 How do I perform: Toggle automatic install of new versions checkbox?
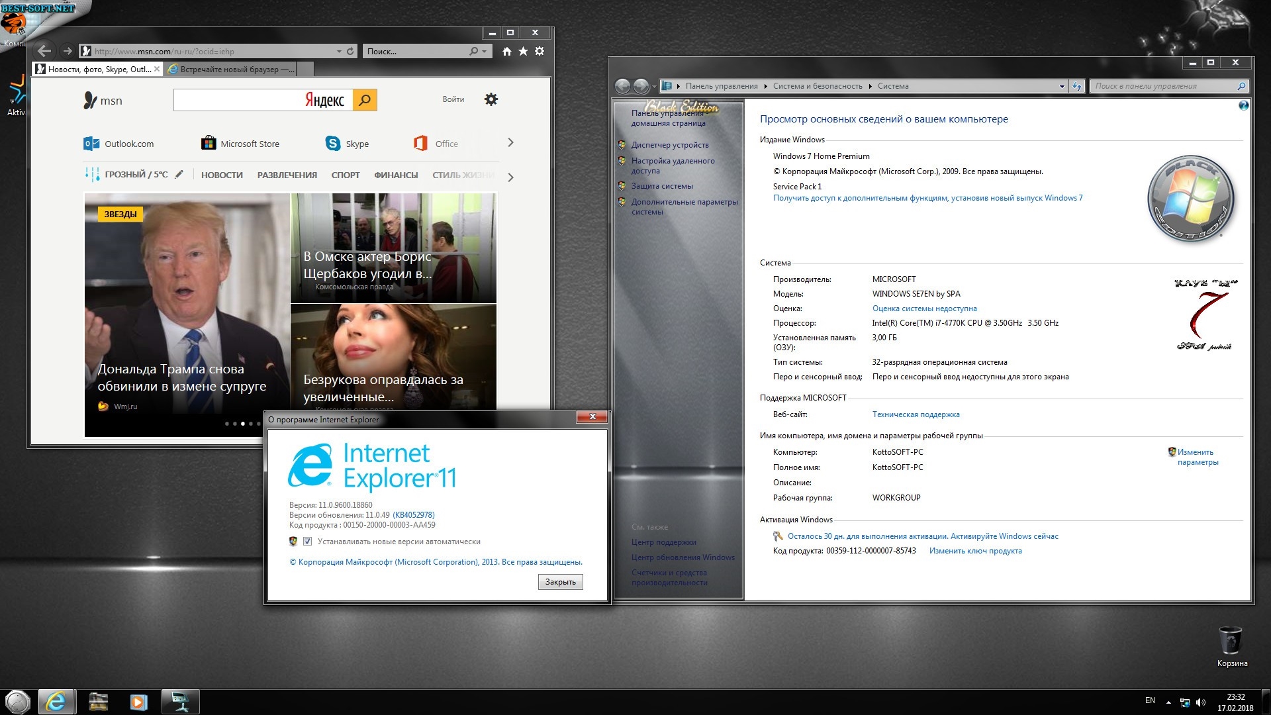[307, 542]
